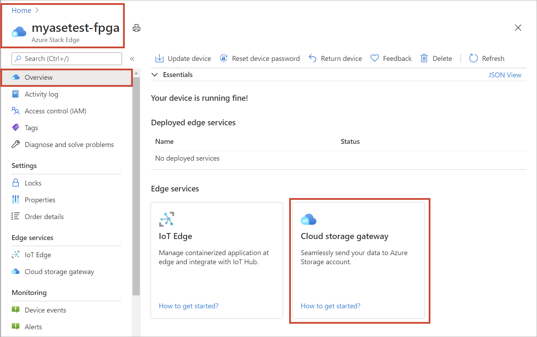This screenshot has width=537, height=337.
Task: Click the print icon beside device name
Action: coord(136,28)
